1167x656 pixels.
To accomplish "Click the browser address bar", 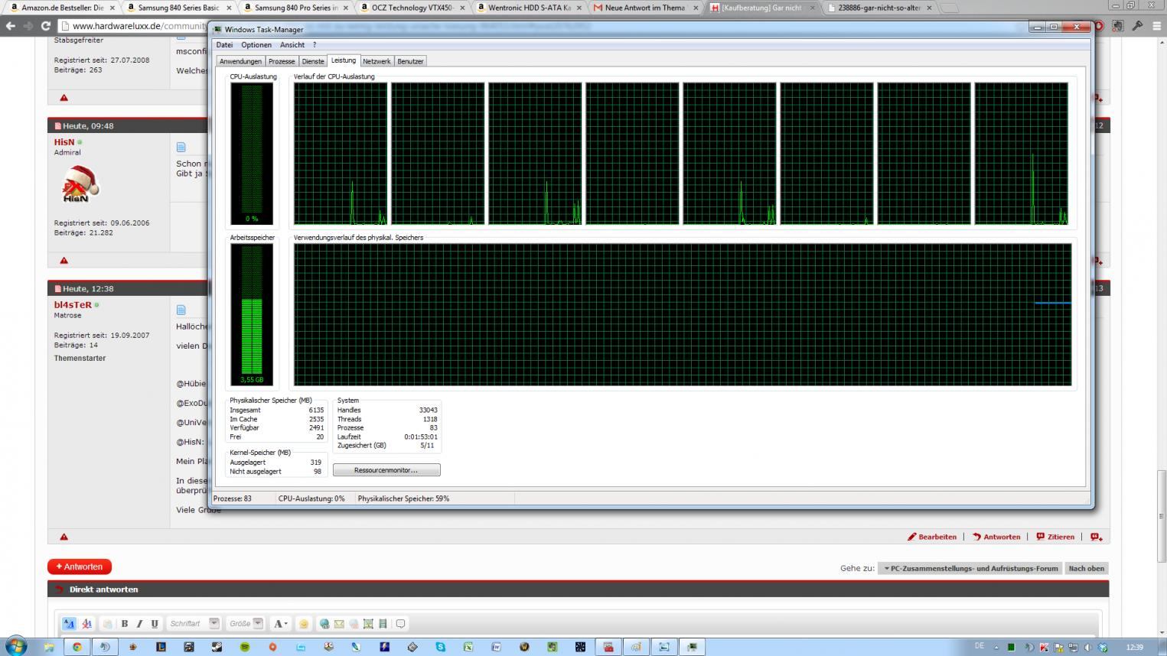I will [x=135, y=25].
